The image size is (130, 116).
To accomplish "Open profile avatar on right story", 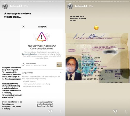I will tap(70, 6).
